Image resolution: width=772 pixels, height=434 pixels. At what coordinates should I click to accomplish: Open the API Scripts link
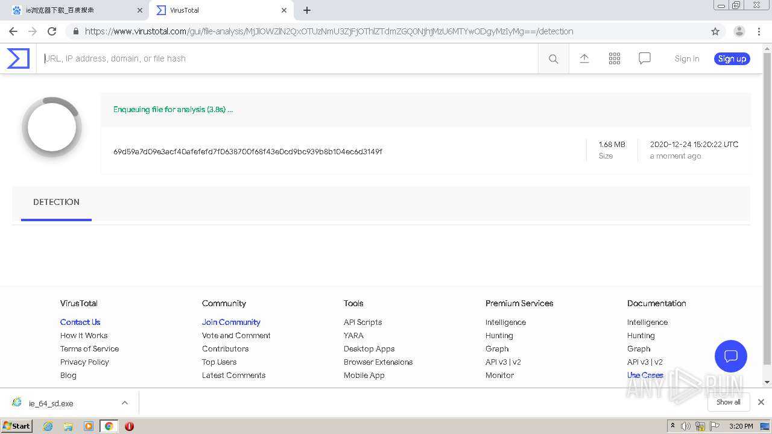point(362,322)
